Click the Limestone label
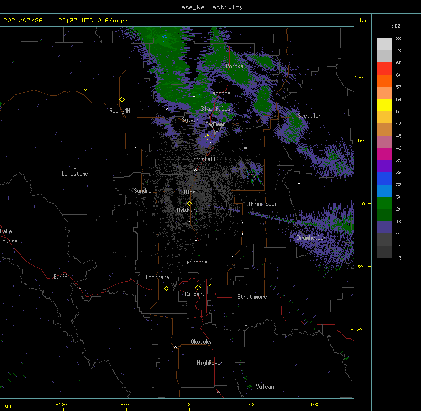The height and width of the screenshot is (411, 421). coord(75,174)
